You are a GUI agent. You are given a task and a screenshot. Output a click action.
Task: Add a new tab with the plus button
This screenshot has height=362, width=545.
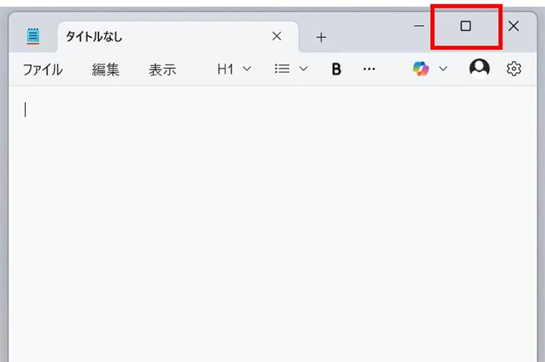click(321, 37)
